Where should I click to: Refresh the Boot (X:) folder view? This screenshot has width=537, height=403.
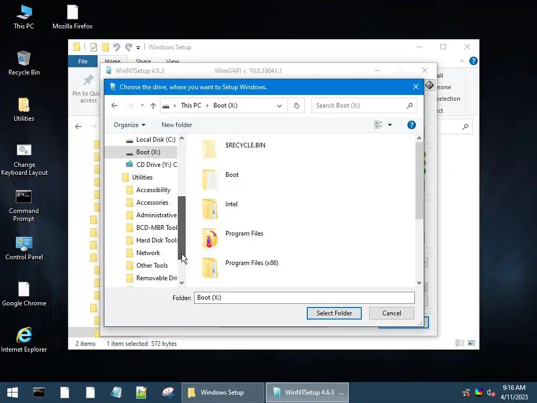[297, 105]
